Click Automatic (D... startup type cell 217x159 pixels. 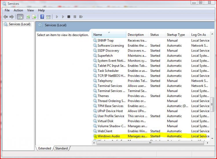click(178, 106)
